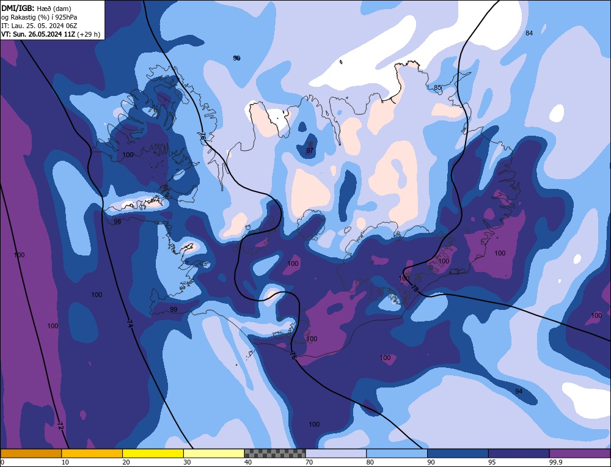Click the medium blue 90–95 legend swatch
This screenshot has width=611, height=467.
point(458,454)
